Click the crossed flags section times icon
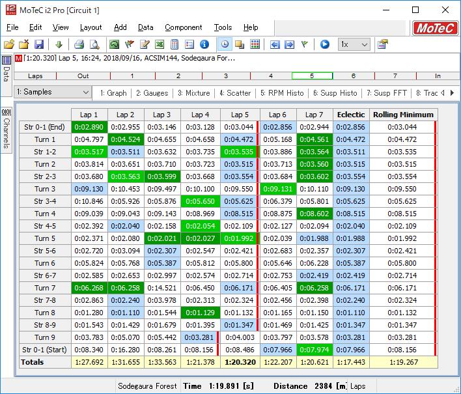 (x=130, y=44)
